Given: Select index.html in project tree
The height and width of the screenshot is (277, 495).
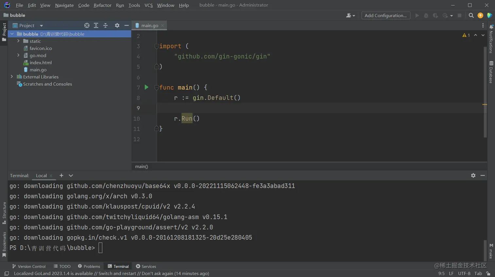Looking at the screenshot, I should [41, 62].
